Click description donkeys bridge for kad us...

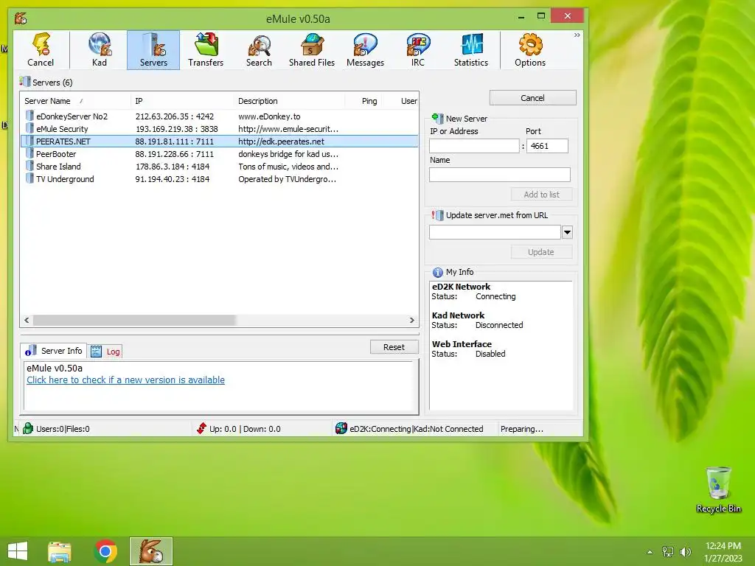coord(288,153)
